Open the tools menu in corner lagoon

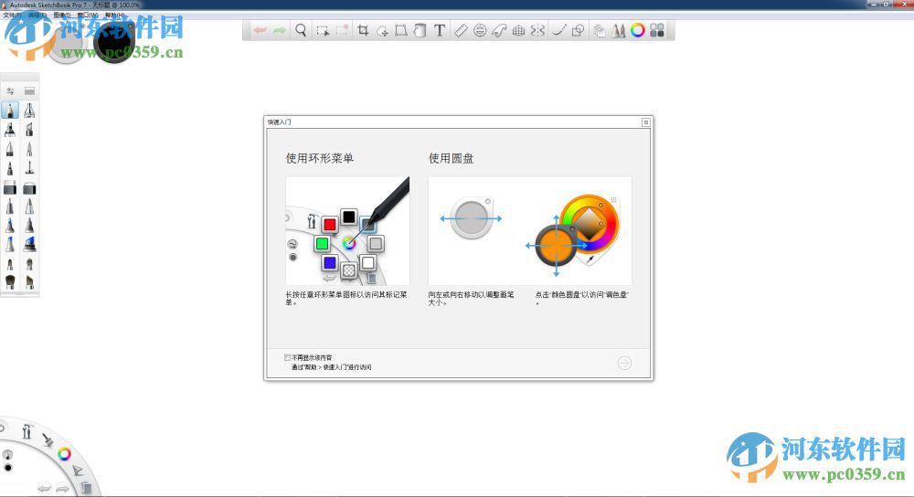click(x=27, y=432)
